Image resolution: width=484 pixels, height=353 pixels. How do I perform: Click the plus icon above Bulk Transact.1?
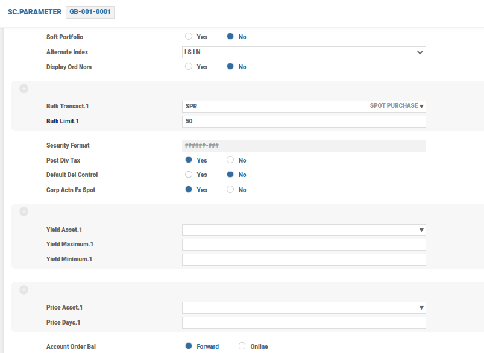pos(24,89)
